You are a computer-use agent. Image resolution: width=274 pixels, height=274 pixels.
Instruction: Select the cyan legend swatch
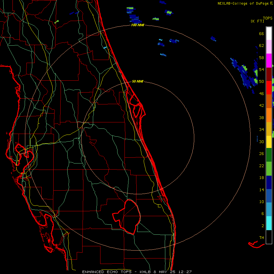coord(269,223)
